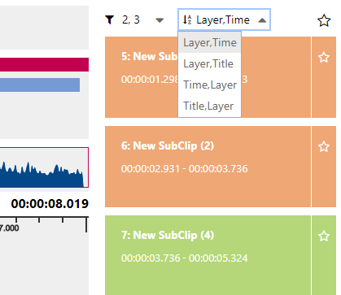Select the 7: New SubClip (4) card
Screen dimensions: 341x295
pyautogui.click(x=208, y=255)
